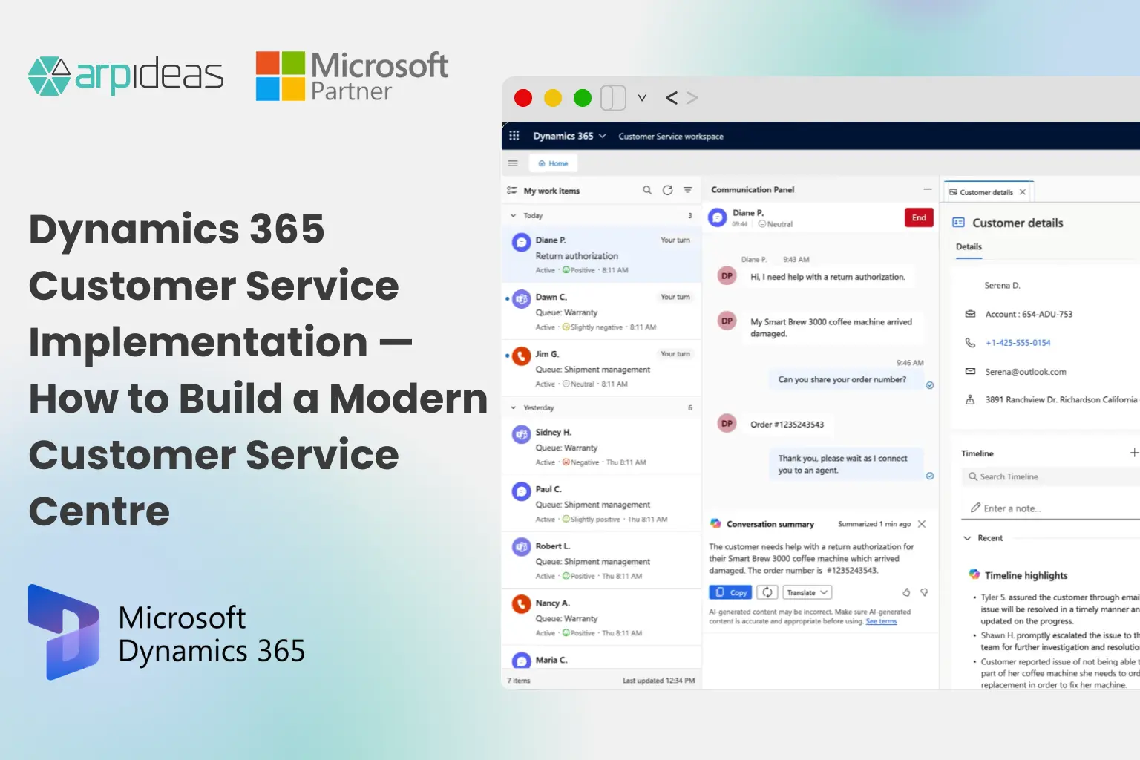Open the work items filter icon
The height and width of the screenshot is (760, 1140).
tap(688, 191)
